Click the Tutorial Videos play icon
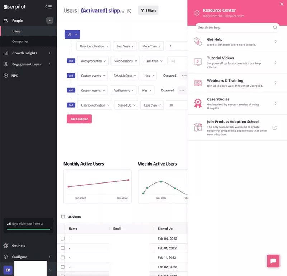The width and height of the screenshot is (287, 276). [x=198, y=62]
